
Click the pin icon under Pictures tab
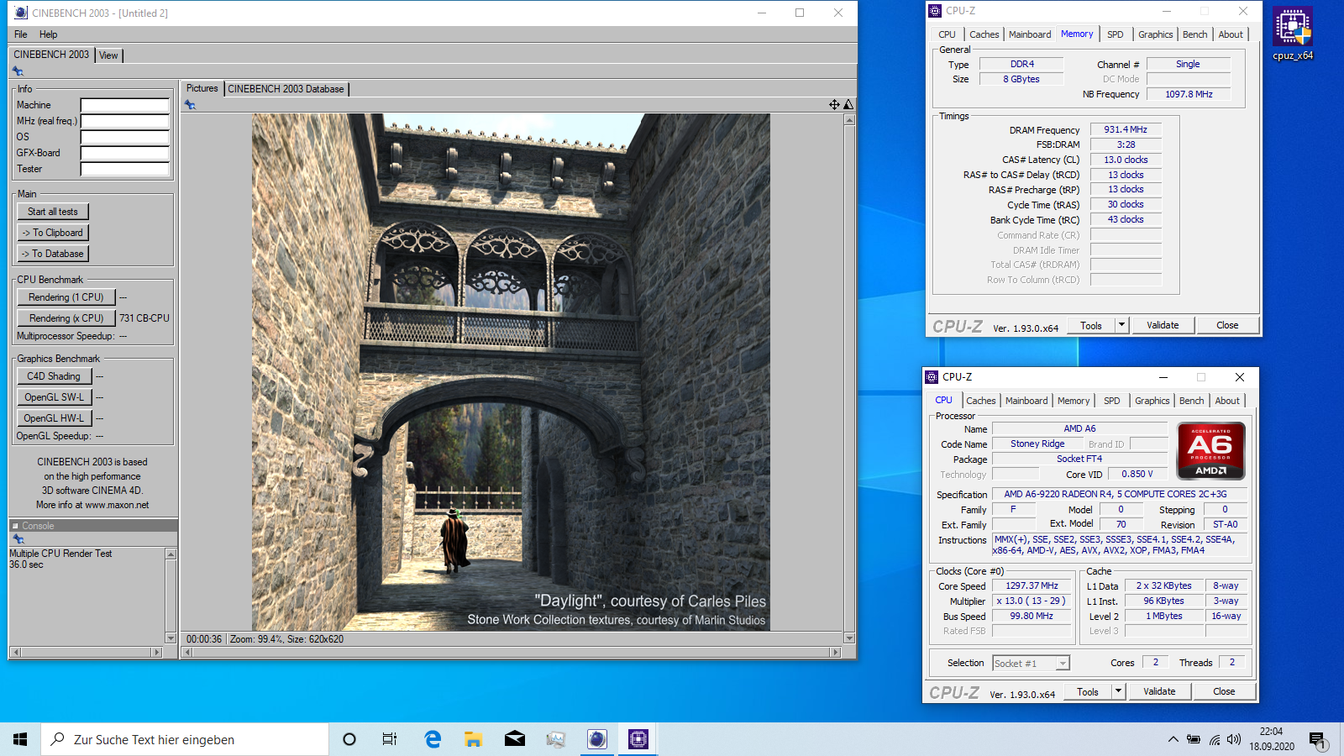[x=190, y=105]
